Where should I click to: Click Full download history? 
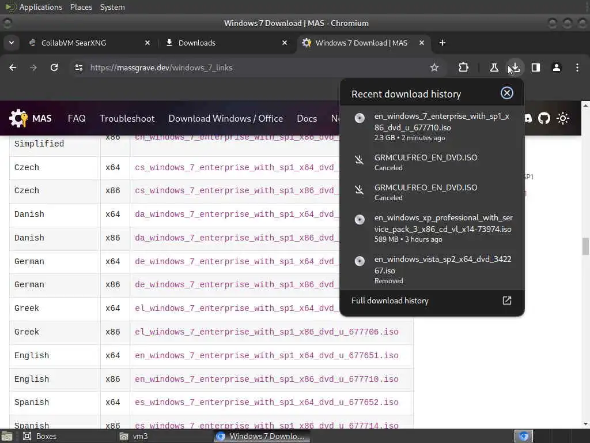pyautogui.click(x=432, y=301)
